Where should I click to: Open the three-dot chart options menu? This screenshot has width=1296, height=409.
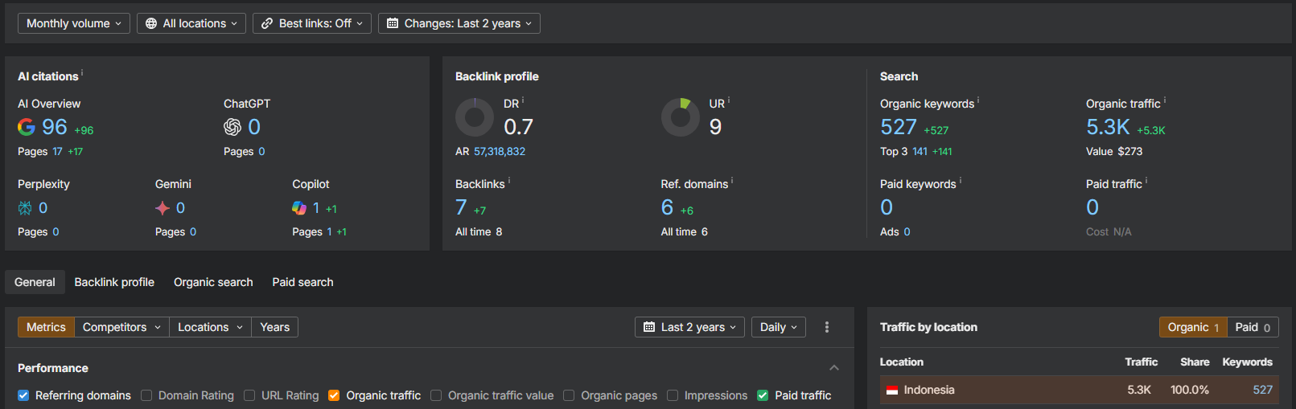coord(827,327)
